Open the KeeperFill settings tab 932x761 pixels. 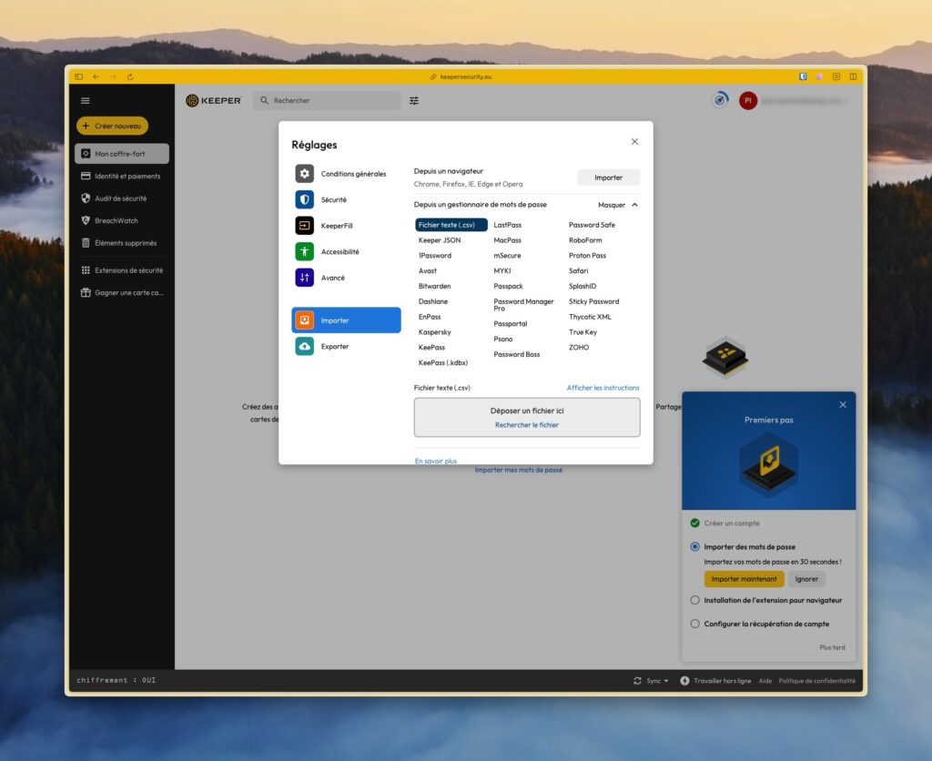pos(347,226)
